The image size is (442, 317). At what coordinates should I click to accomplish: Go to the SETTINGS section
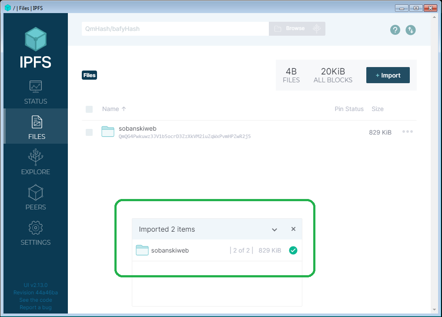tap(36, 242)
